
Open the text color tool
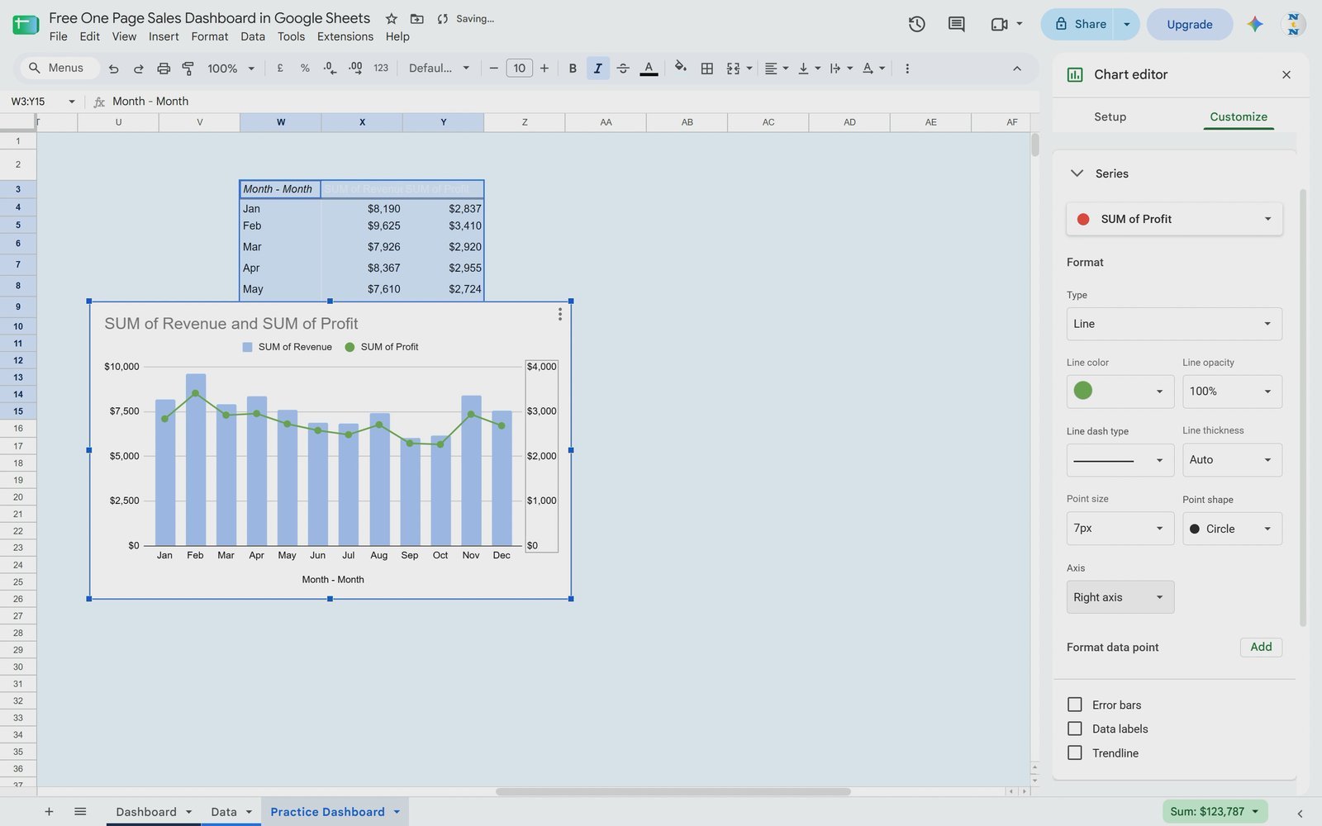click(649, 69)
